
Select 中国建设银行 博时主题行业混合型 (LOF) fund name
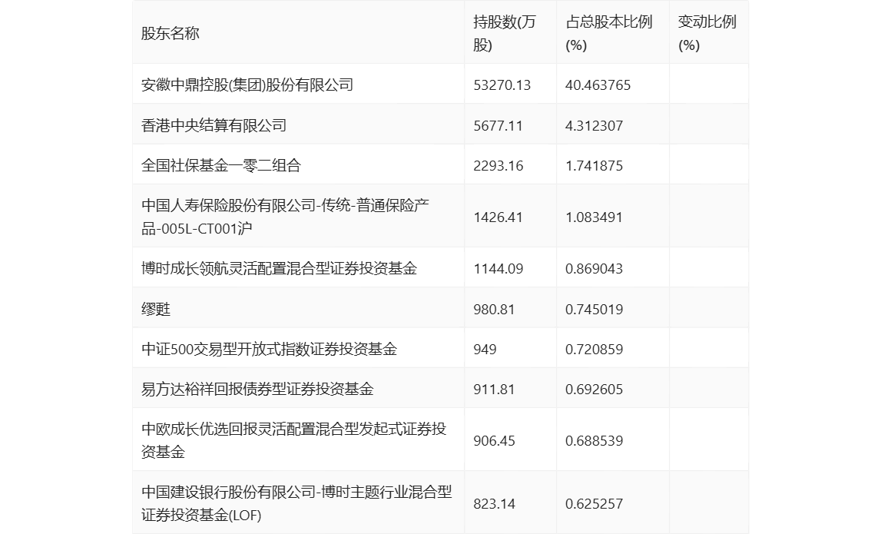(x=296, y=503)
